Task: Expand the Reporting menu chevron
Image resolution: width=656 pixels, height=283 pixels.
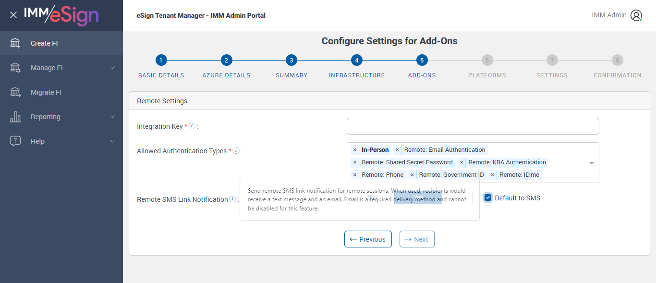Action: [112, 117]
